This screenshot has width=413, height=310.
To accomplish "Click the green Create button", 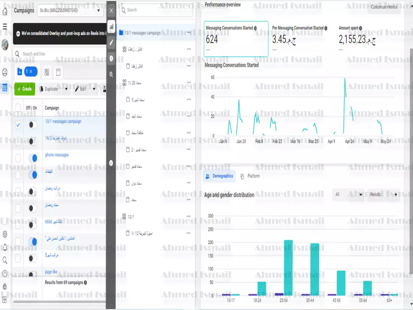I will [x=24, y=89].
